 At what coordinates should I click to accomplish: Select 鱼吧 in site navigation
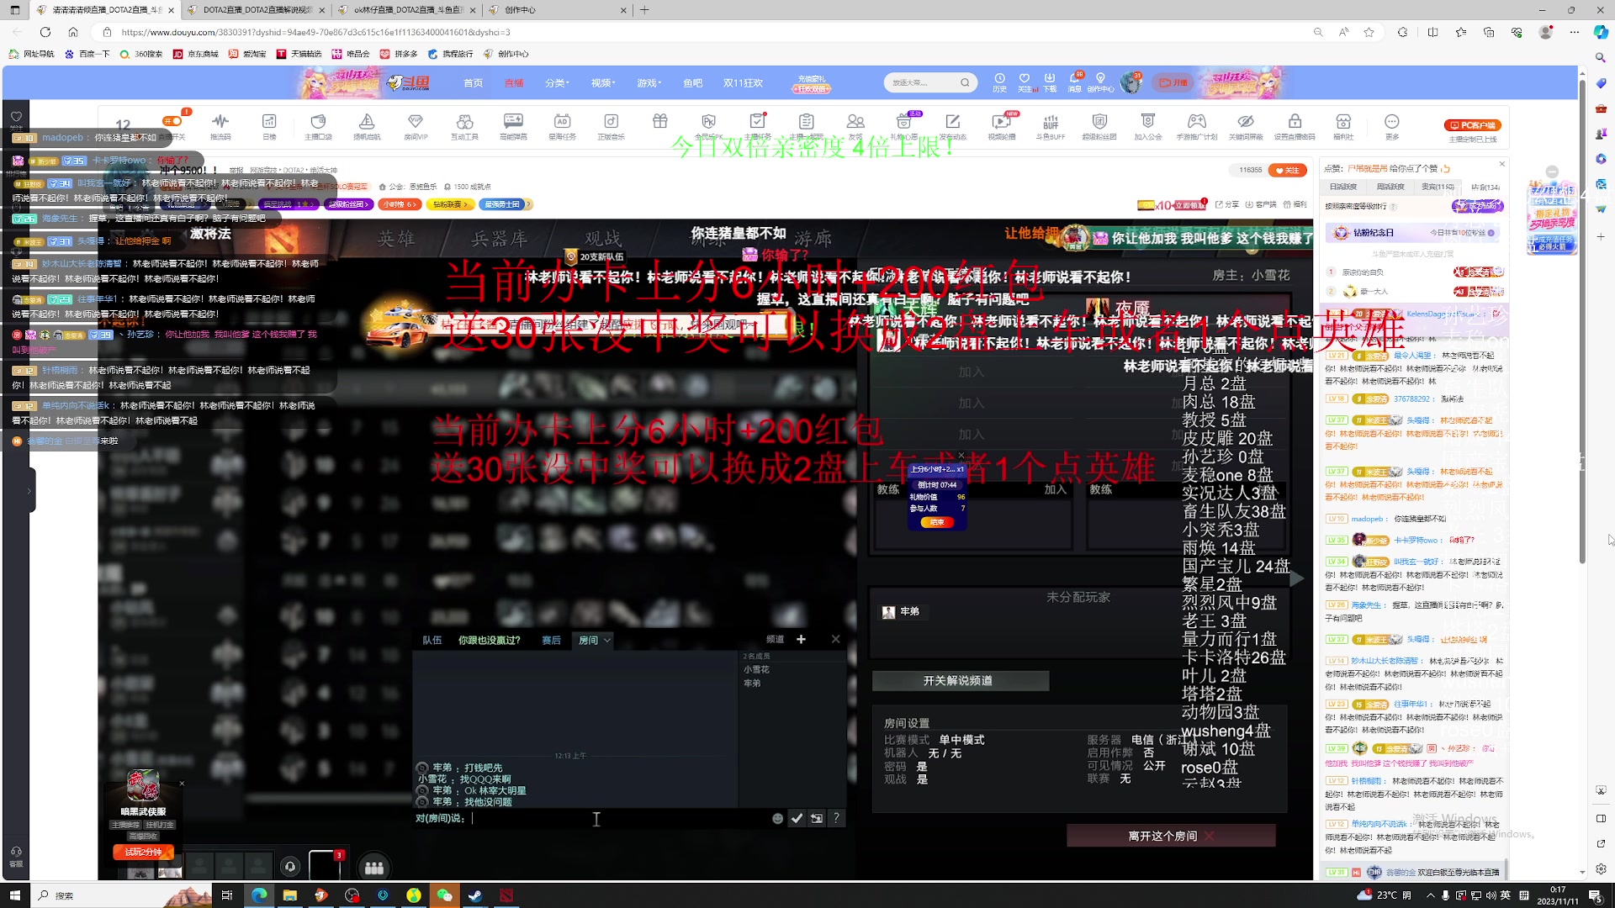pyautogui.click(x=692, y=83)
